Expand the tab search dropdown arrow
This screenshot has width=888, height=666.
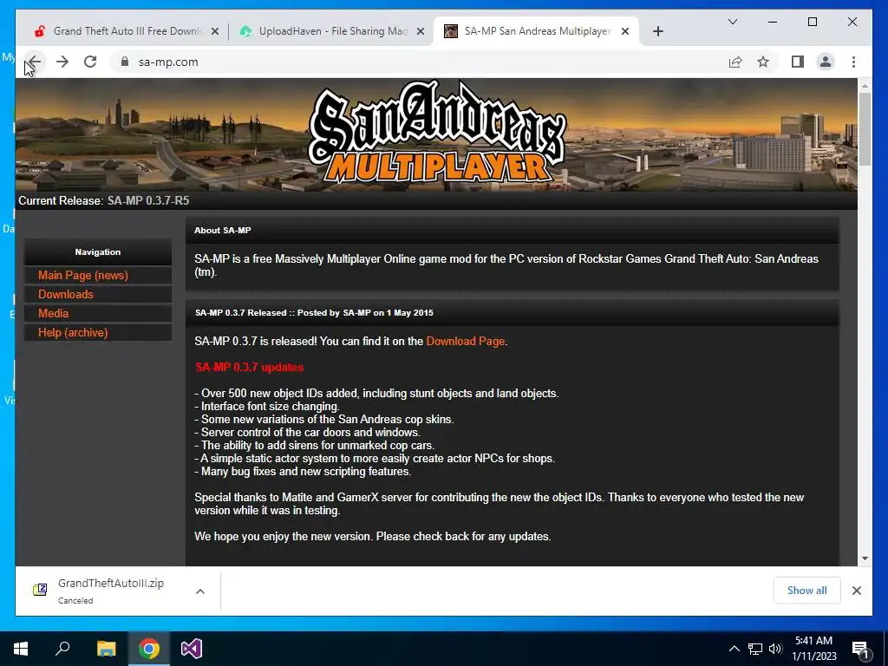click(x=732, y=22)
